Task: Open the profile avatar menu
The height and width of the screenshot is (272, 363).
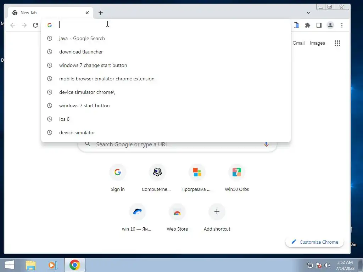Action: (x=330, y=25)
